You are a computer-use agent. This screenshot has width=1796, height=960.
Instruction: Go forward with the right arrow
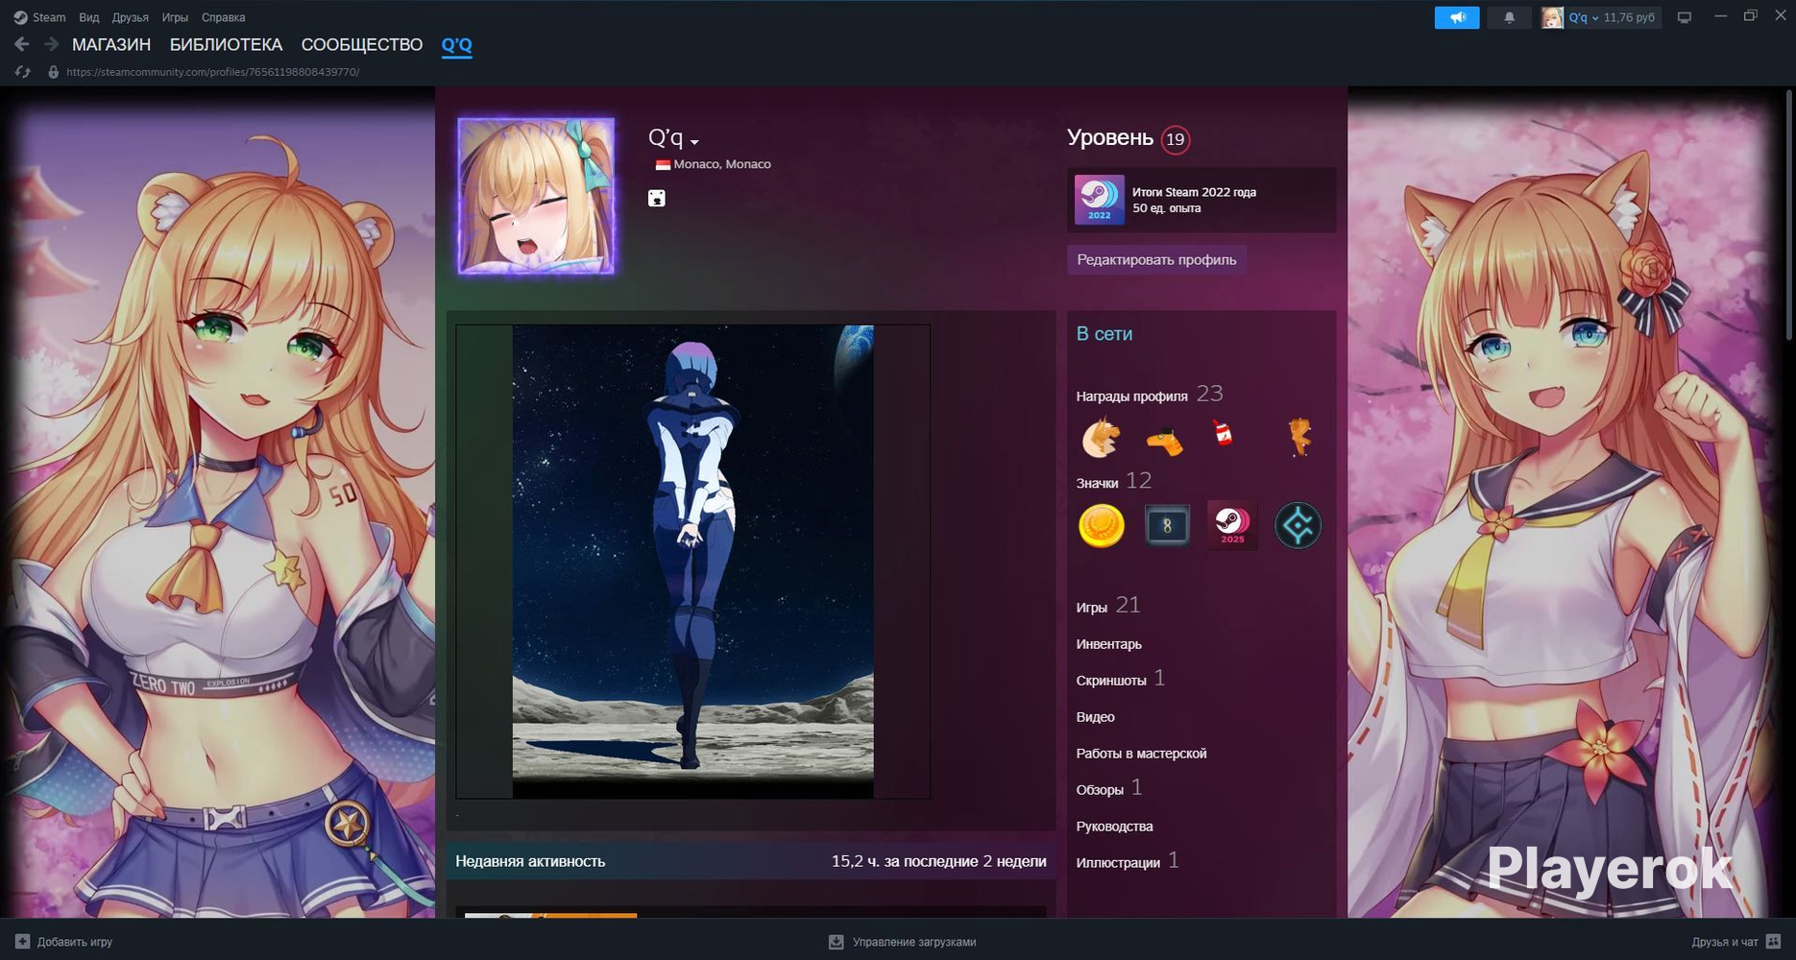(52, 44)
